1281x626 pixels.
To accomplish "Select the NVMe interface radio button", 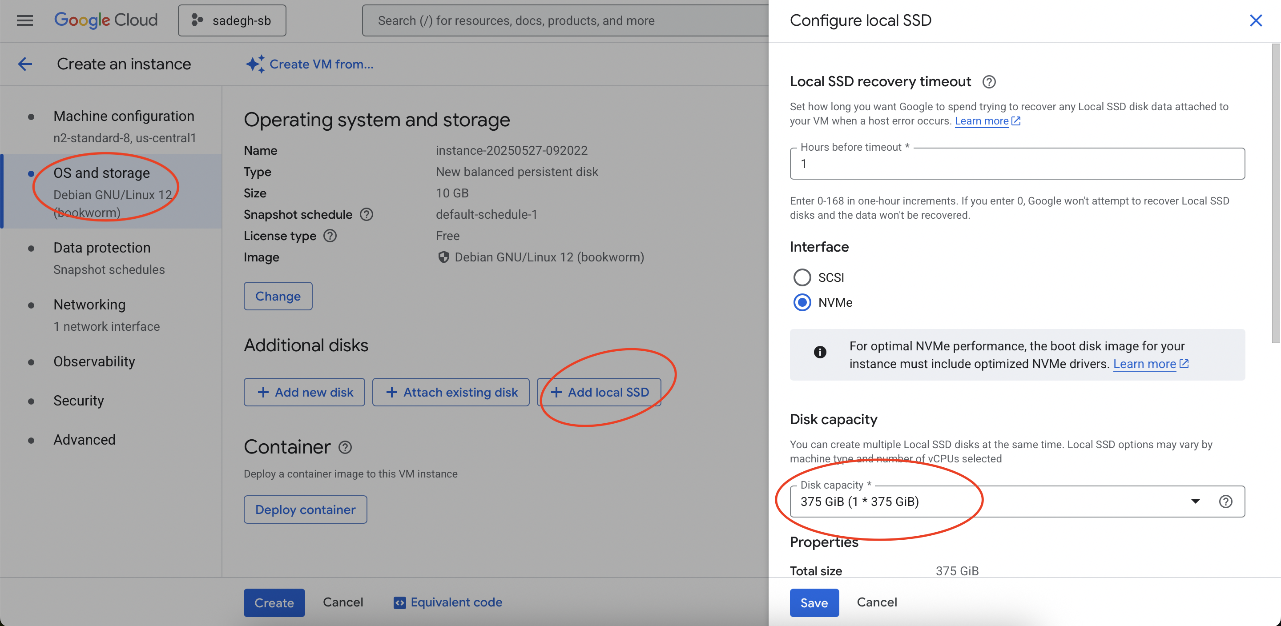I will (x=802, y=302).
